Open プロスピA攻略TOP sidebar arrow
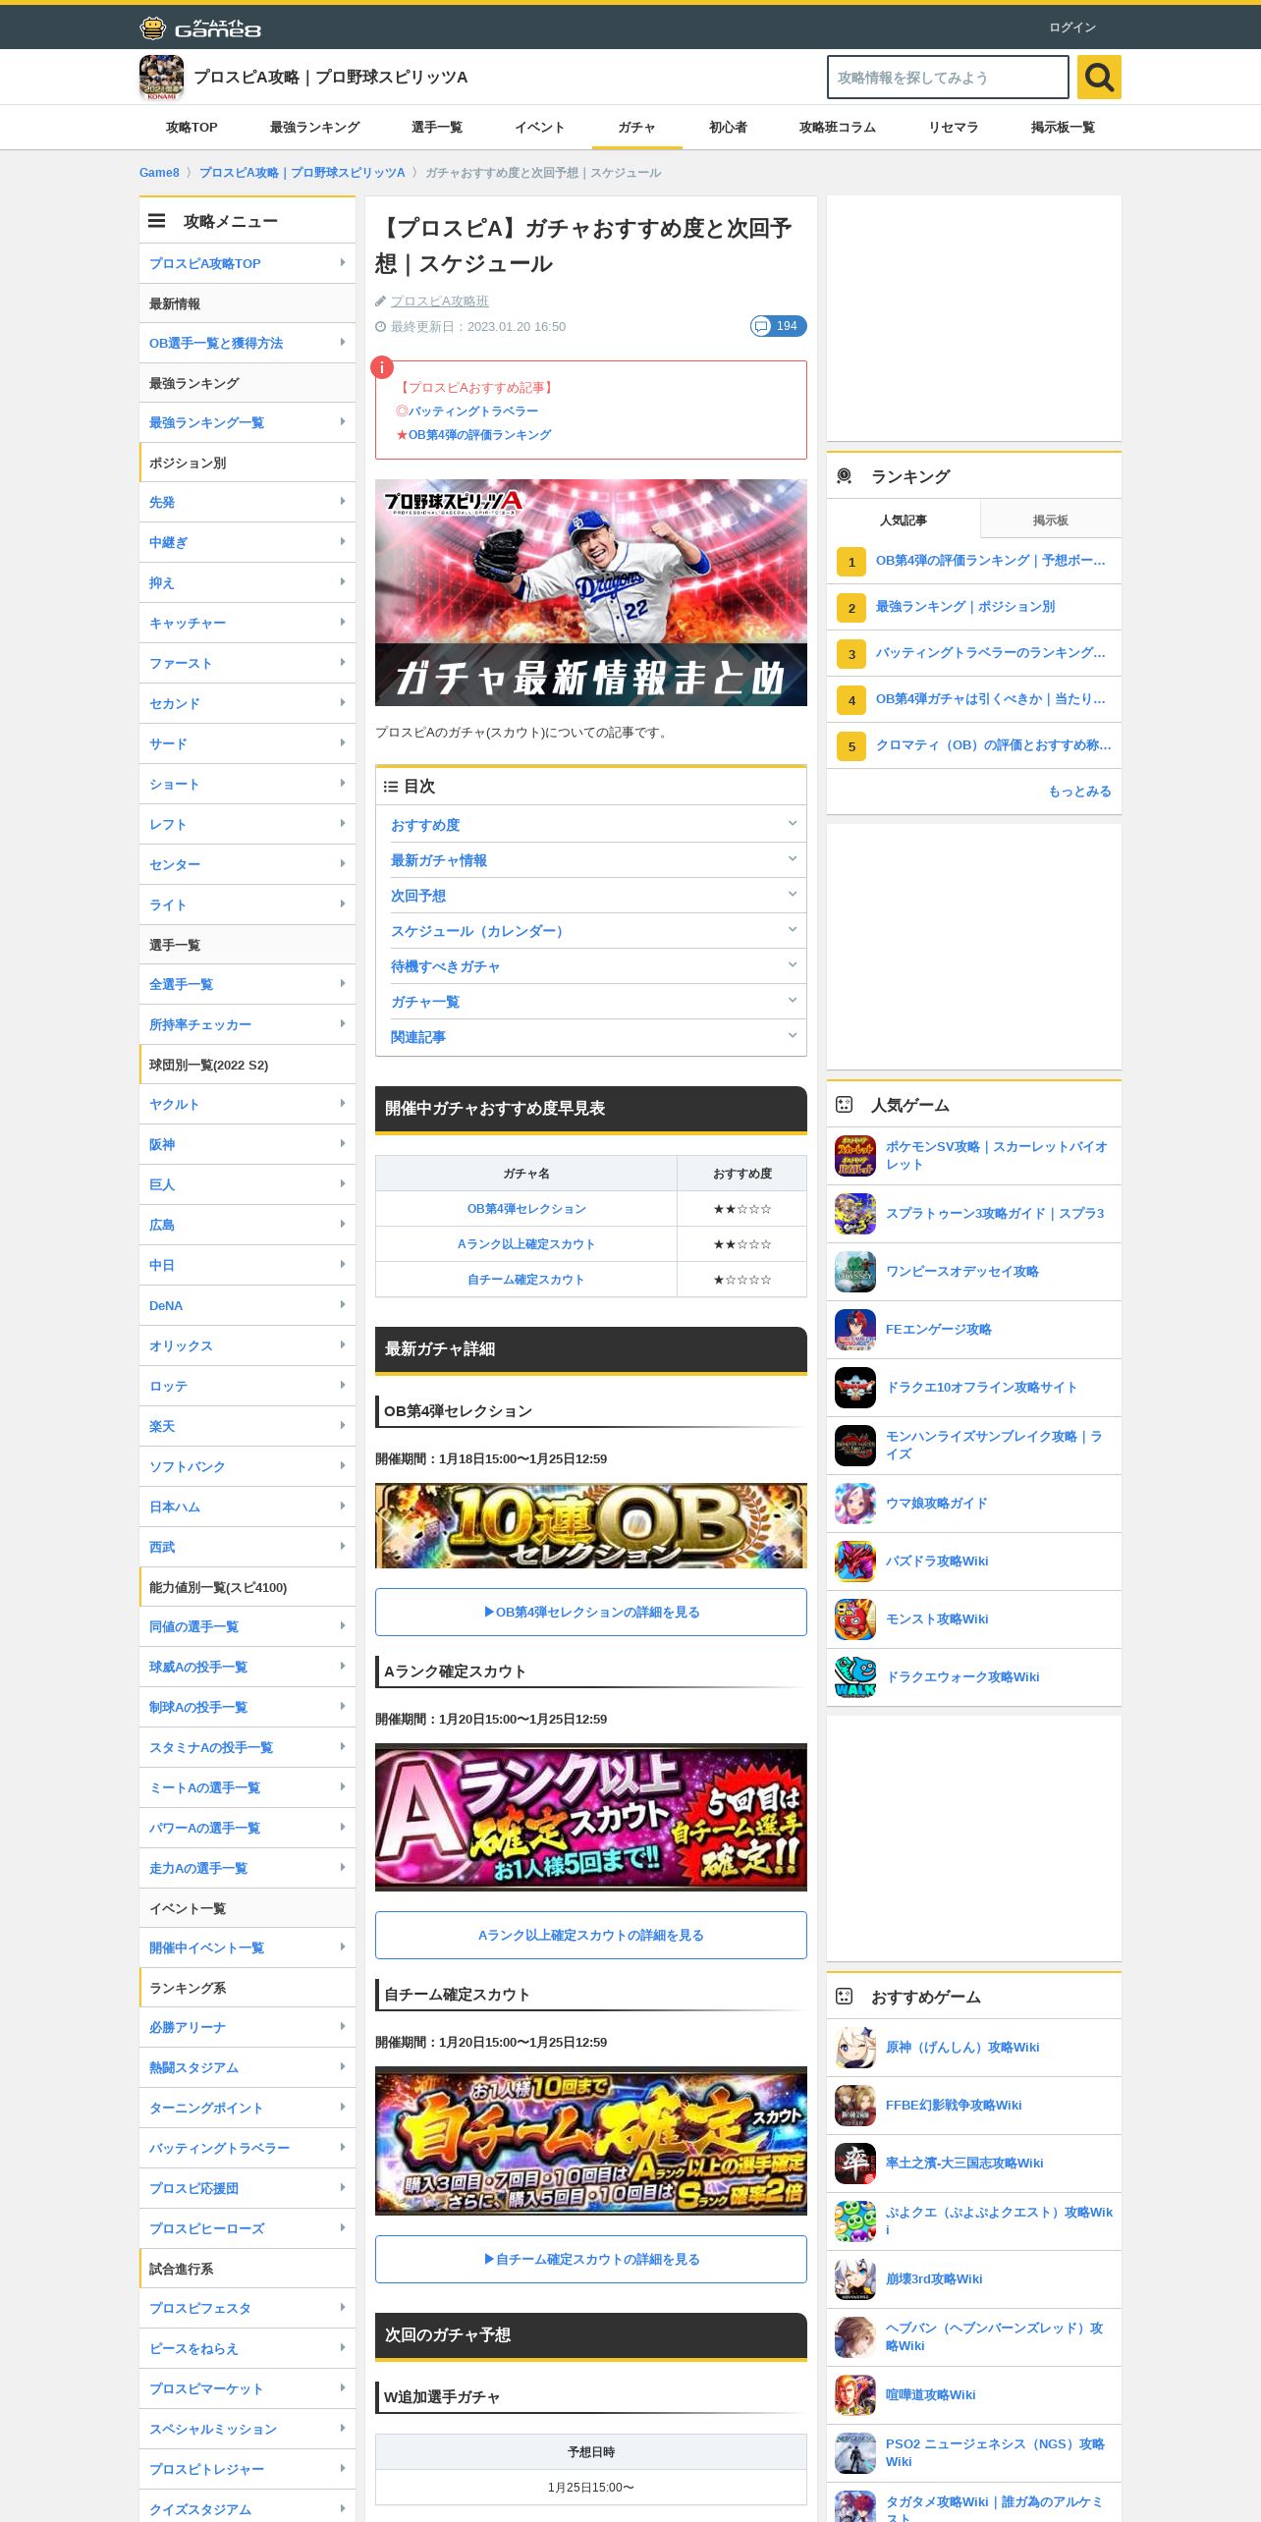The width and height of the screenshot is (1261, 2522). pyautogui.click(x=342, y=262)
